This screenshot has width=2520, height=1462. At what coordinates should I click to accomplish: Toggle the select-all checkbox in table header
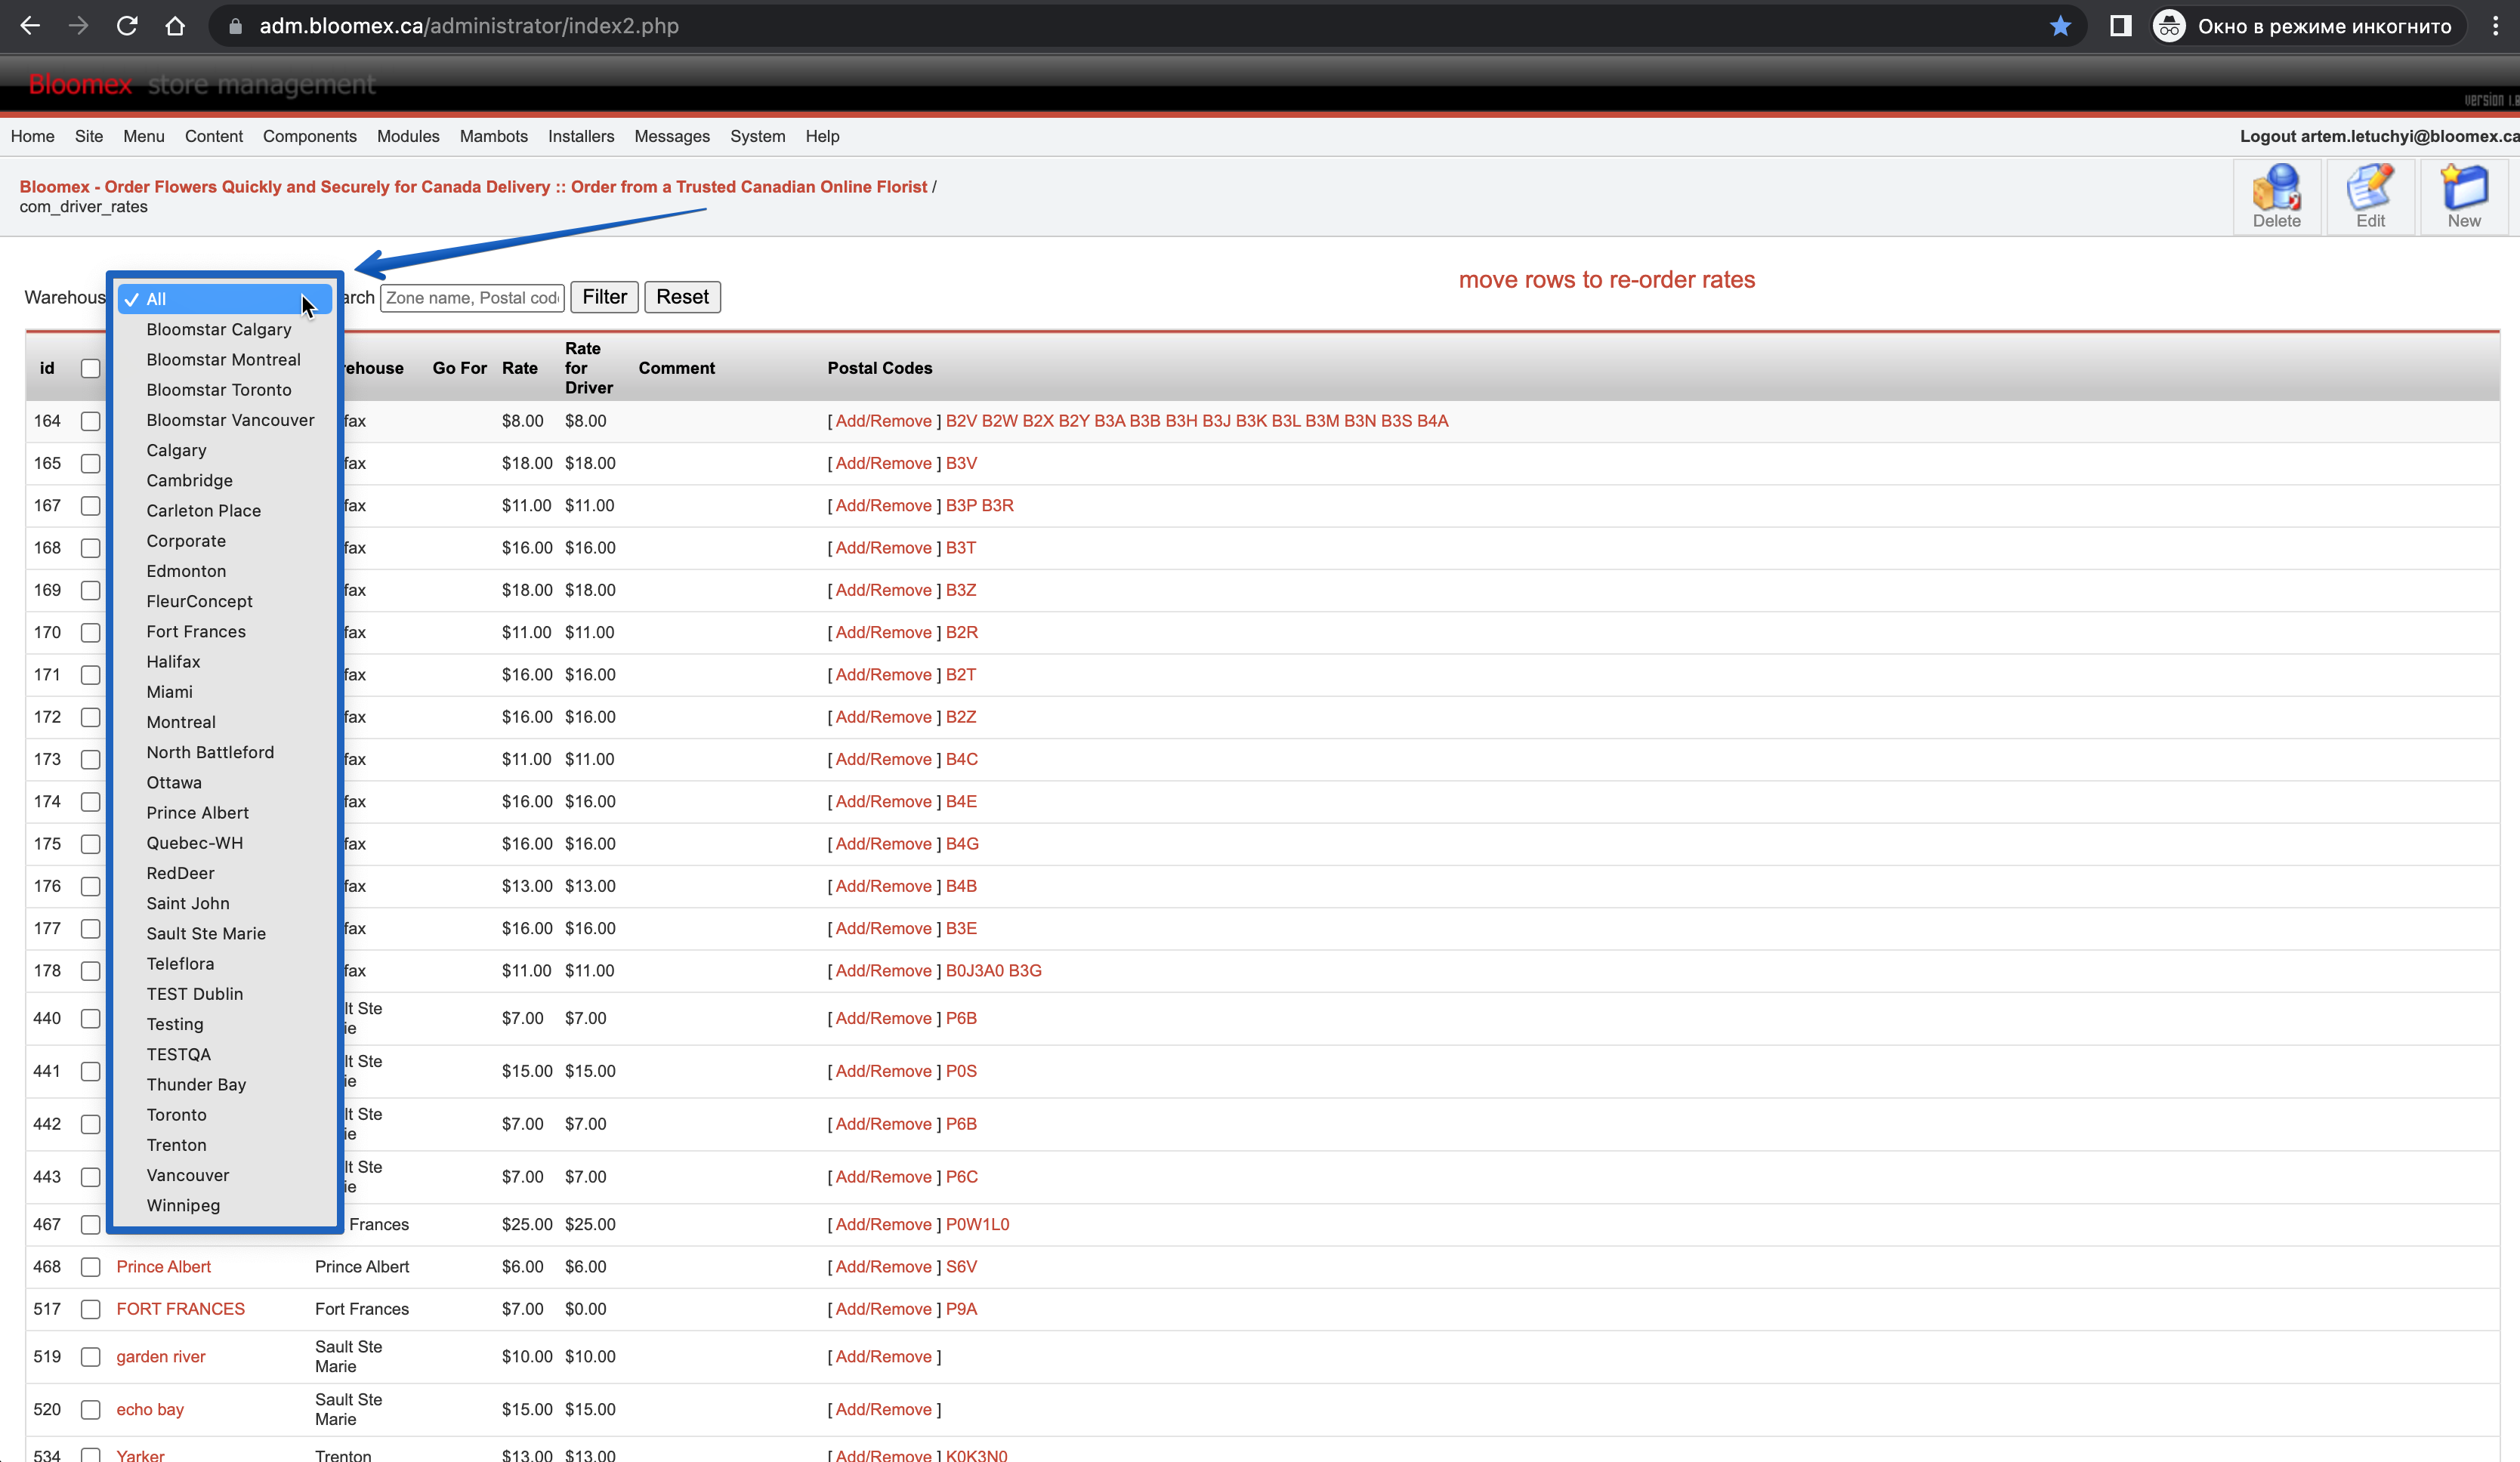91,368
